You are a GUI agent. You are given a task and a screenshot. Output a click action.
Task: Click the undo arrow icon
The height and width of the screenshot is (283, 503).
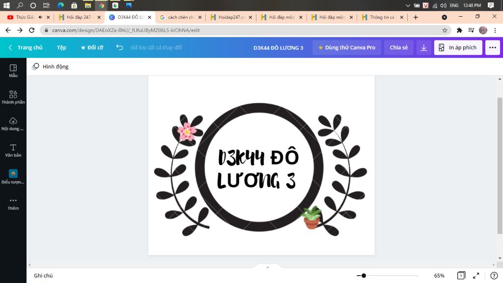click(x=120, y=48)
